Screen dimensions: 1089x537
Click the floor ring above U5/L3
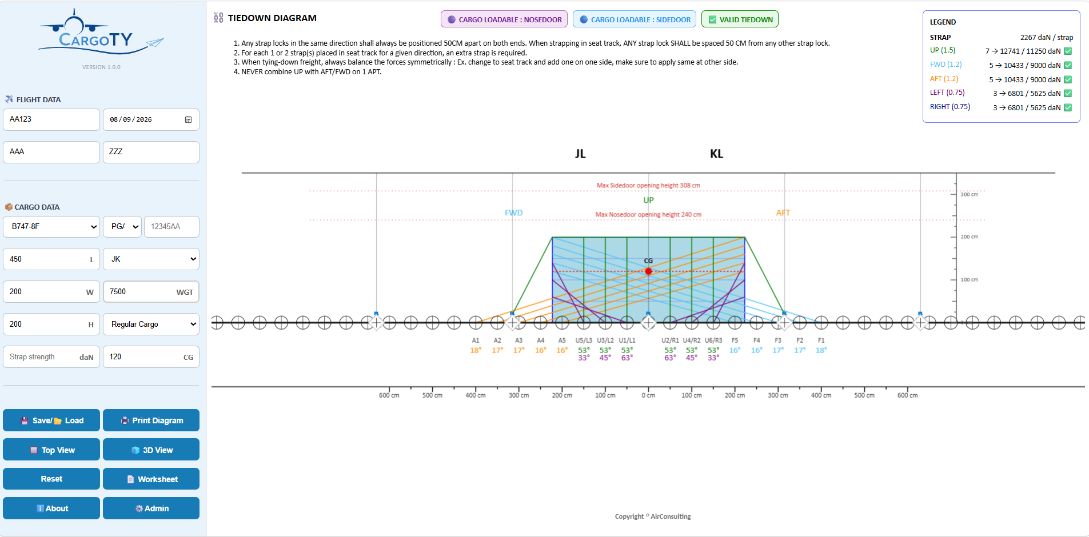584,323
